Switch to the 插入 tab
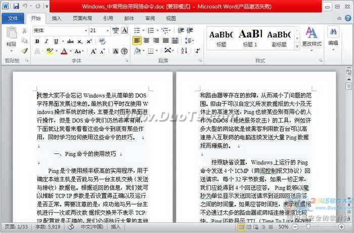Viewport: 354px width, 233px height. point(57,19)
